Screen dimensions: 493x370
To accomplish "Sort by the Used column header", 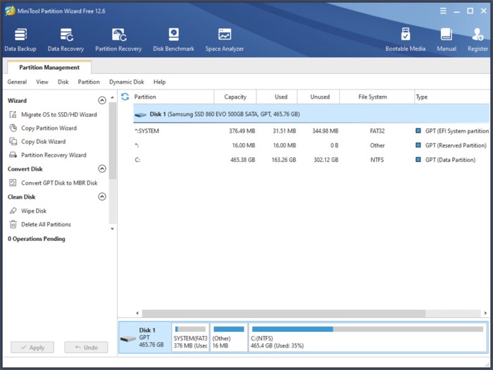I will tap(277, 97).
